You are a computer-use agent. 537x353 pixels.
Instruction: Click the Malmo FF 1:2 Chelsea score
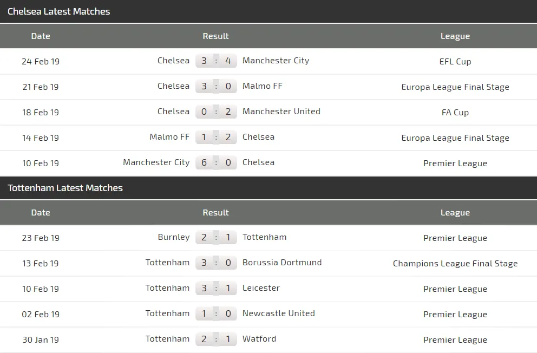point(216,137)
